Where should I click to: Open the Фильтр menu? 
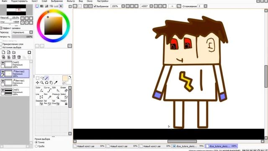71,1
